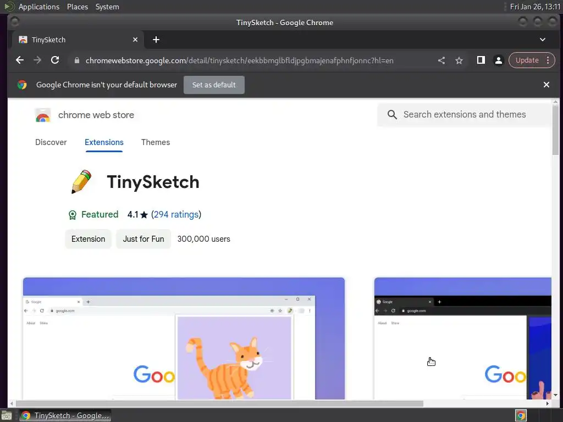
Task: Focus the Search extensions and themes field
Action: 464,114
